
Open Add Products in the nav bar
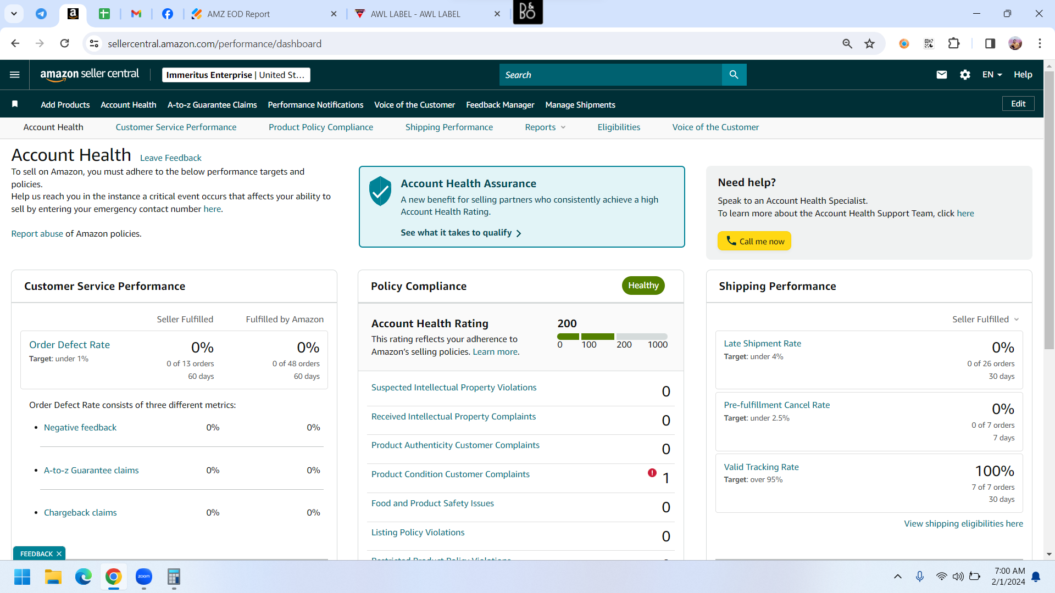coord(65,105)
